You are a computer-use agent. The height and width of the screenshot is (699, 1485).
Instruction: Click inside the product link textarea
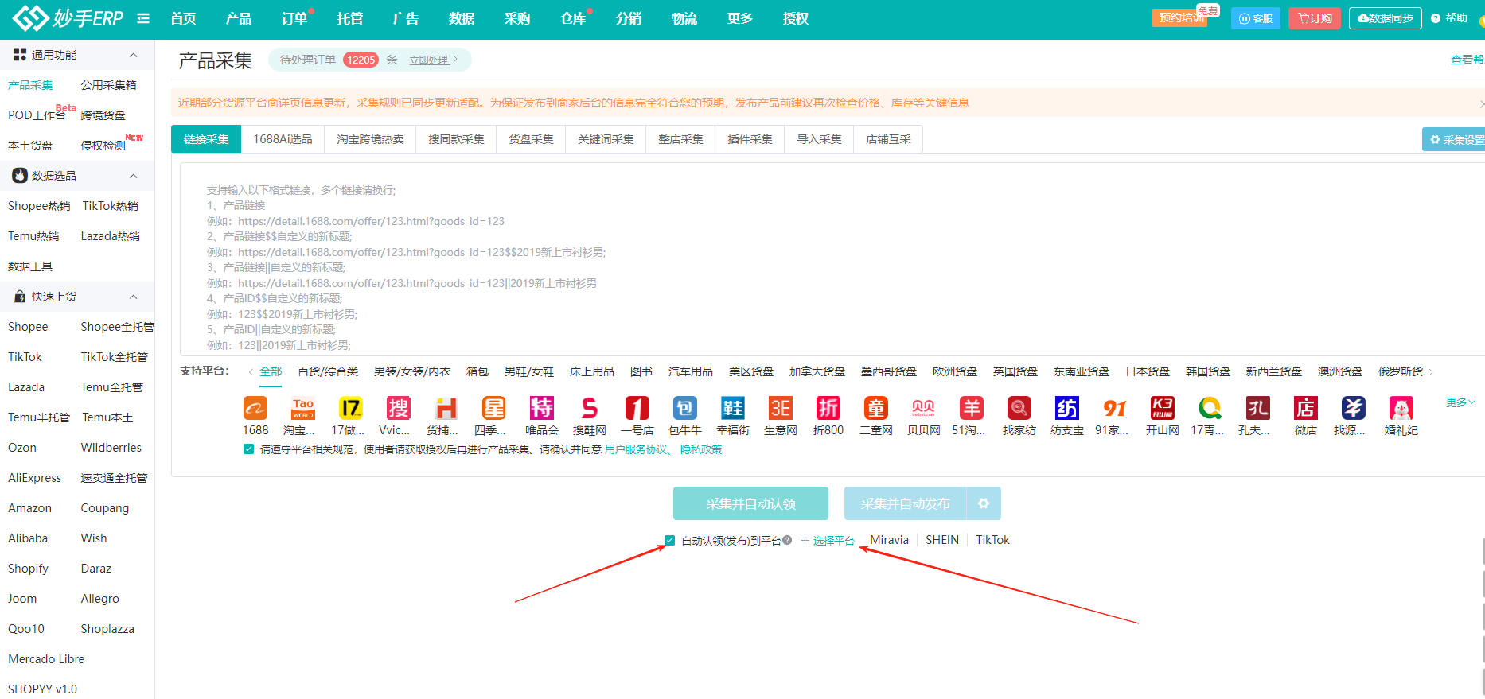pos(832,258)
